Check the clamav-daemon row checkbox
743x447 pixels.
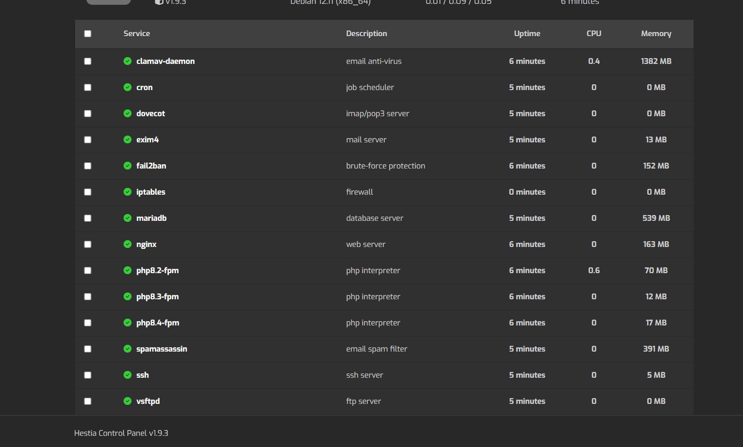88,61
